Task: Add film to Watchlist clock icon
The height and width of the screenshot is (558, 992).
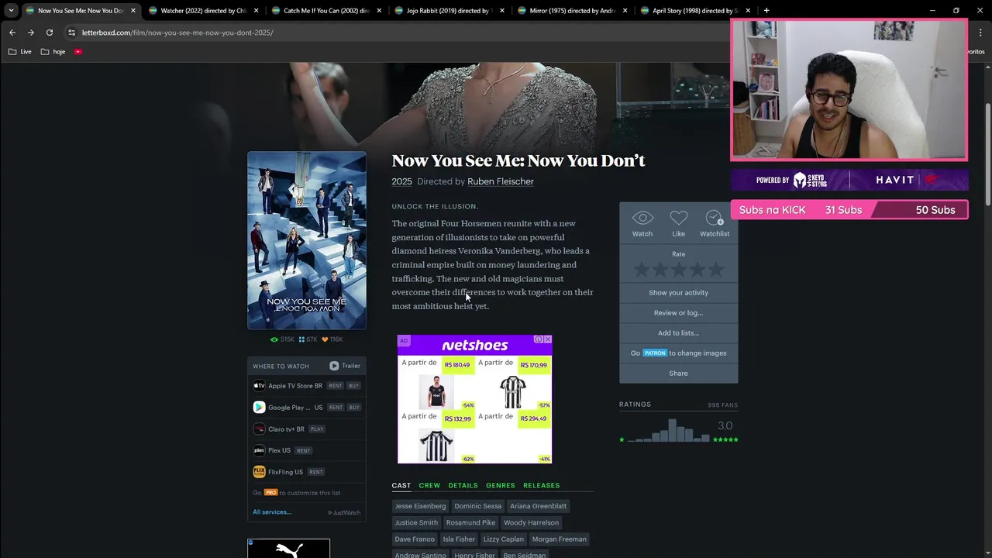Action: pos(714,219)
